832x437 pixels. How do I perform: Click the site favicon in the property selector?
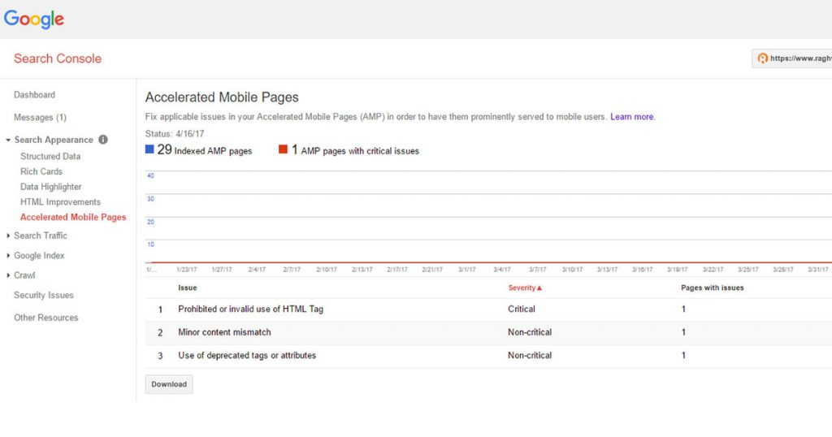(762, 58)
